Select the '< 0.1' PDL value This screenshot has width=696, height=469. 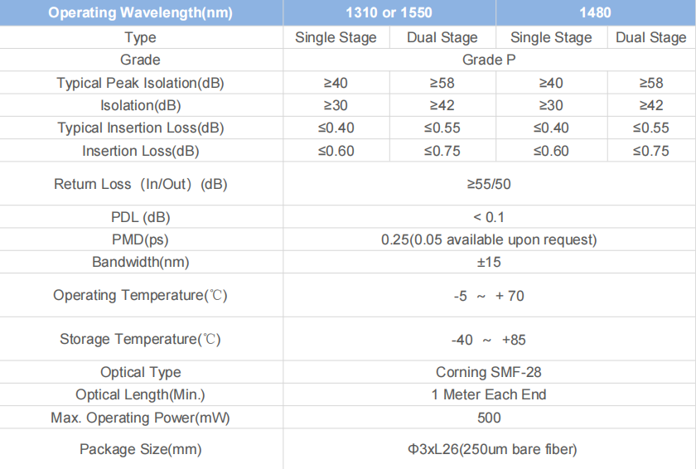489,217
